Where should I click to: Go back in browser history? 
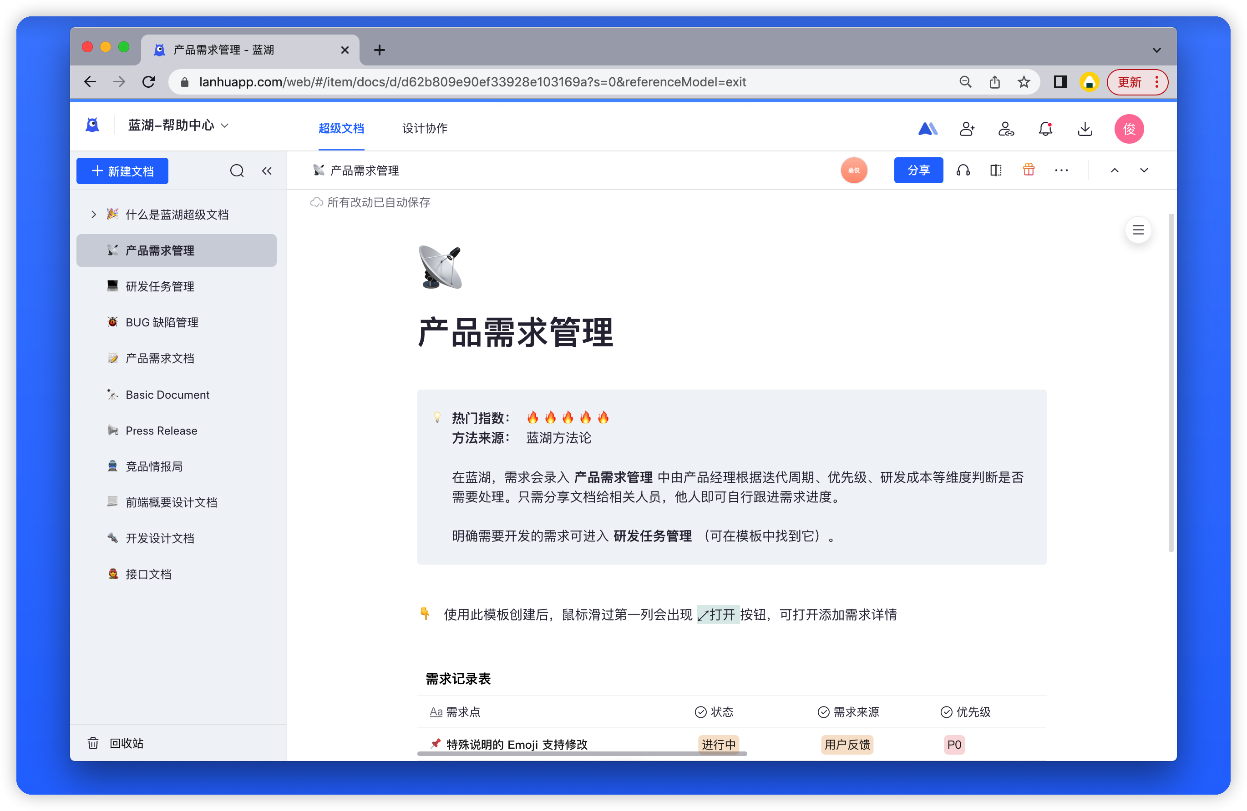click(x=90, y=82)
